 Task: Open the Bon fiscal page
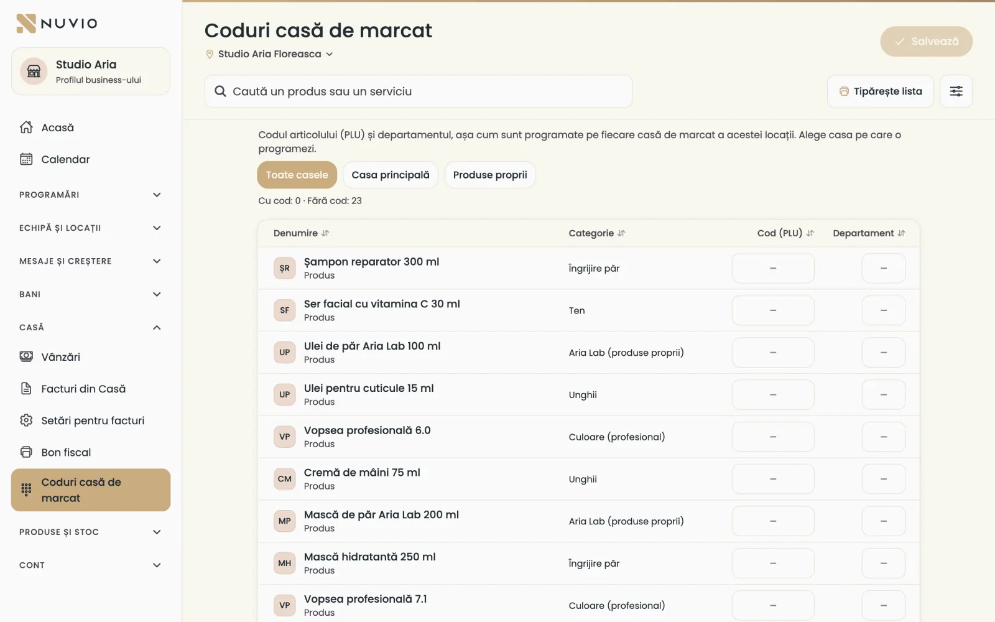91,452
